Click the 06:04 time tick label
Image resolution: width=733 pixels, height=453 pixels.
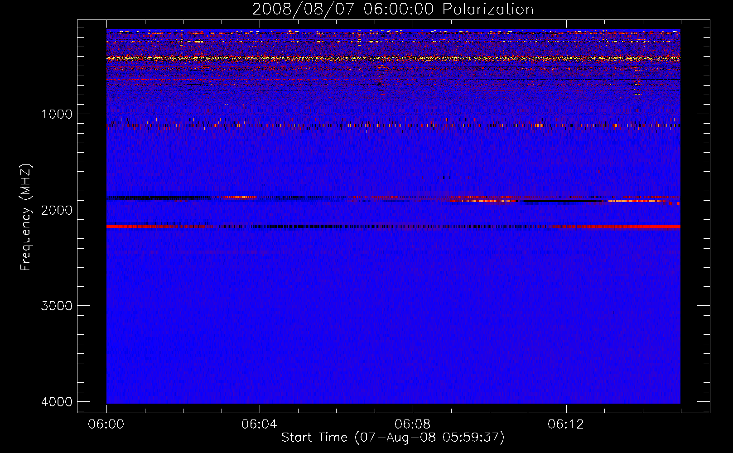click(260, 424)
